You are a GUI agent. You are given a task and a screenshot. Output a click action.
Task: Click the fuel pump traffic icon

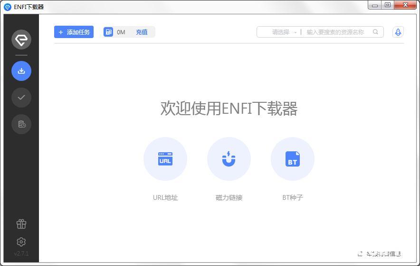click(x=108, y=32)
